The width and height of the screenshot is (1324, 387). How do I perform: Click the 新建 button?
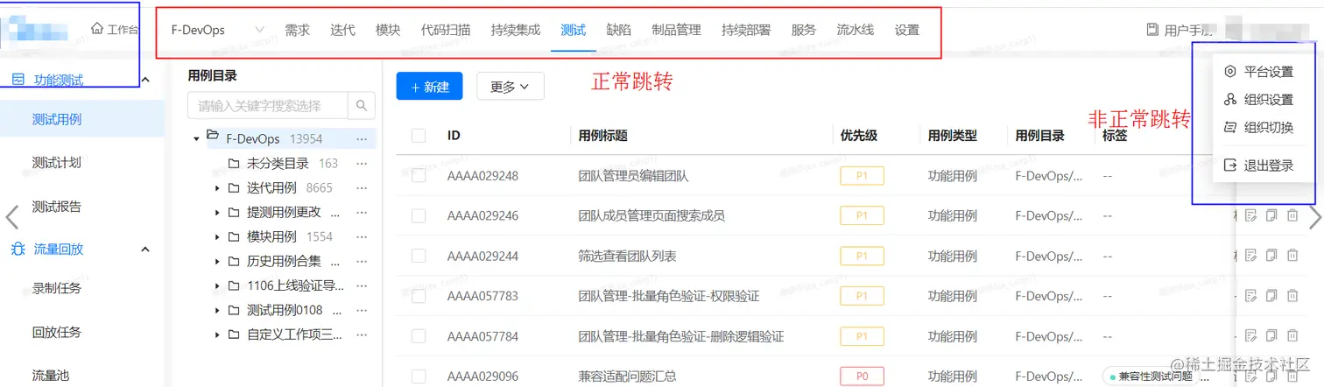click(x=429, y=87)
